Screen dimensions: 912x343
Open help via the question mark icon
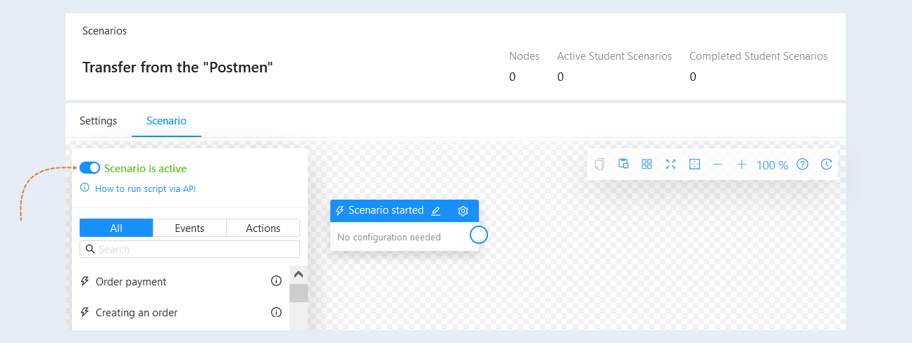pos(802,164)
